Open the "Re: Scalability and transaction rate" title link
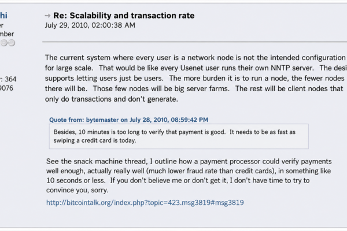Screen dimensions: 347x231 click(124, 16)
